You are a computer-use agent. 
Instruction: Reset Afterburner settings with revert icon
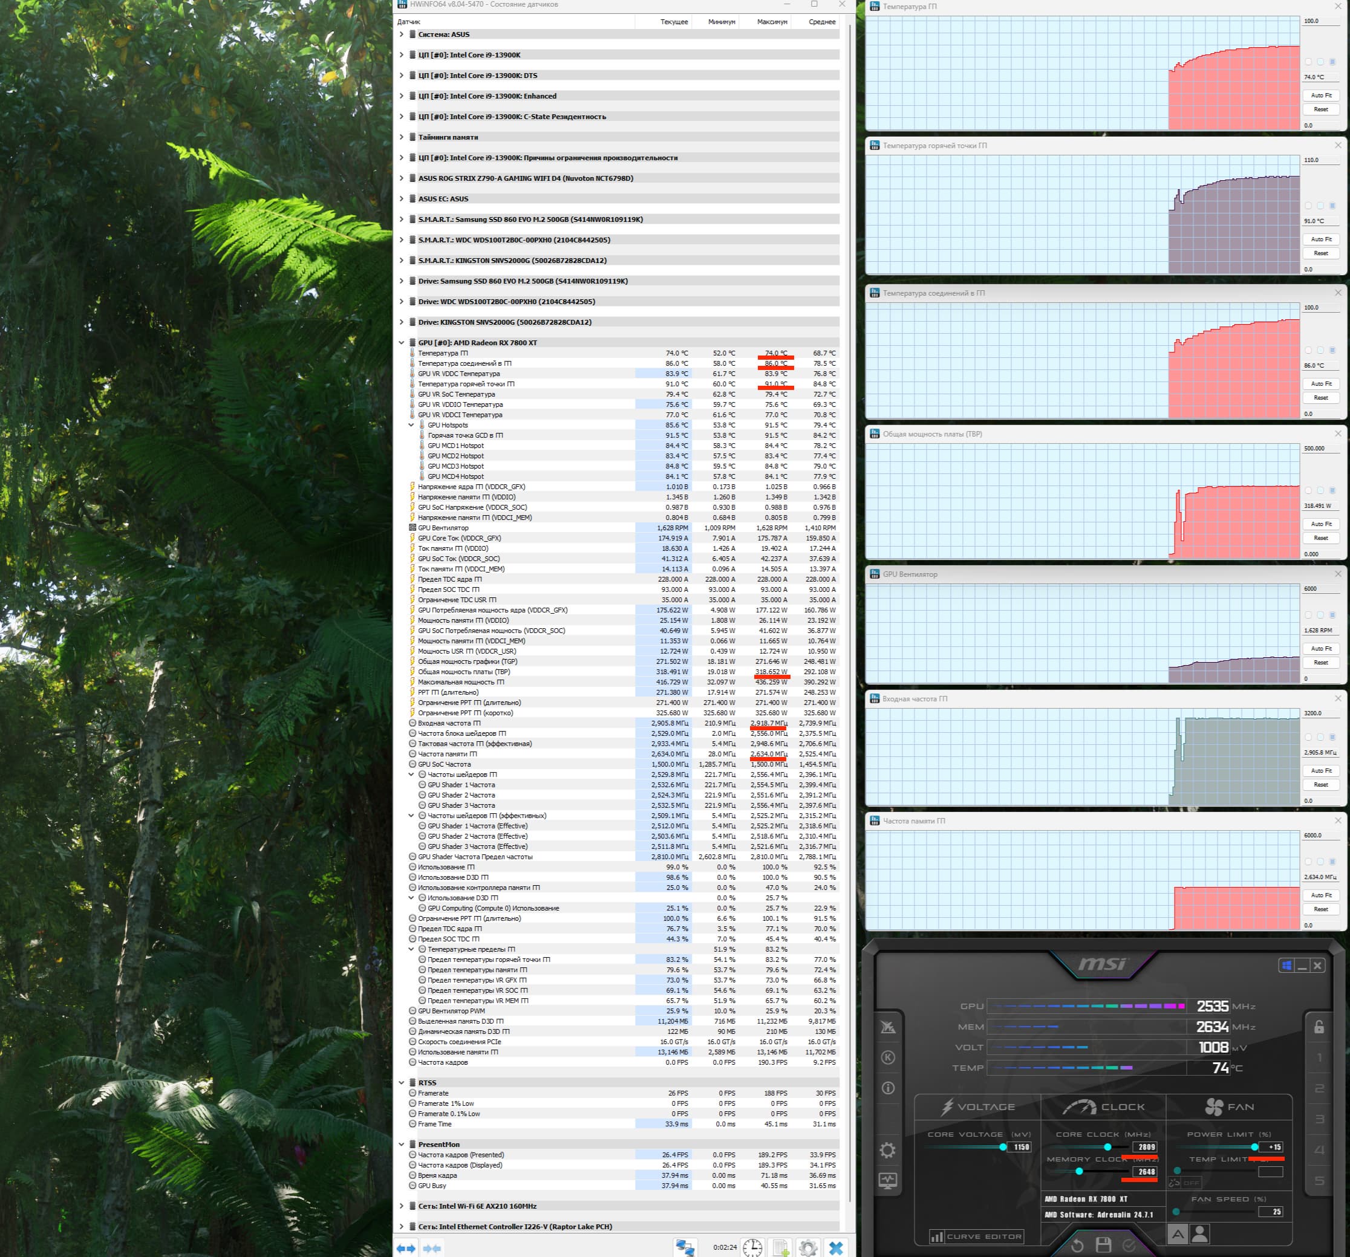pos(1077,1244)
